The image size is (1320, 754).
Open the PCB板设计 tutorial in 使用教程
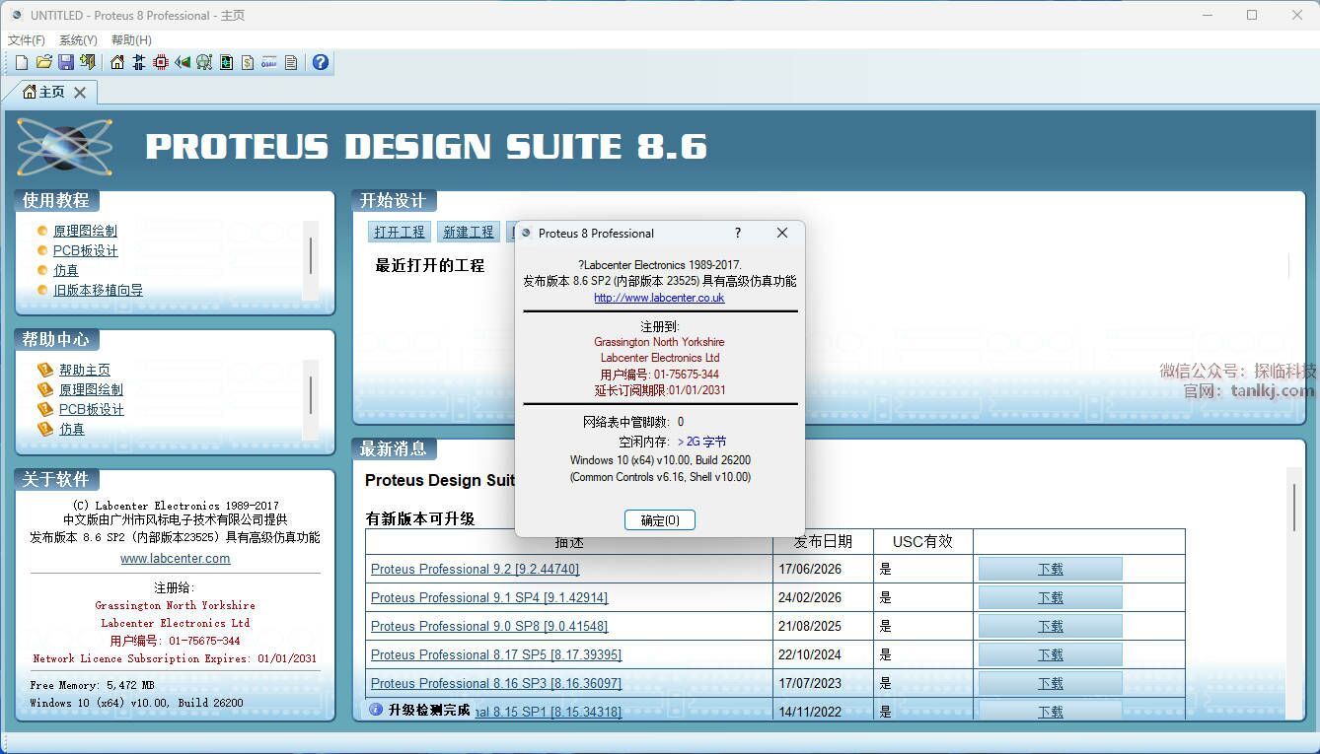86,250
